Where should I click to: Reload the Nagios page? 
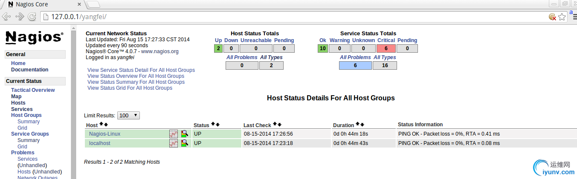click(32, 17)
